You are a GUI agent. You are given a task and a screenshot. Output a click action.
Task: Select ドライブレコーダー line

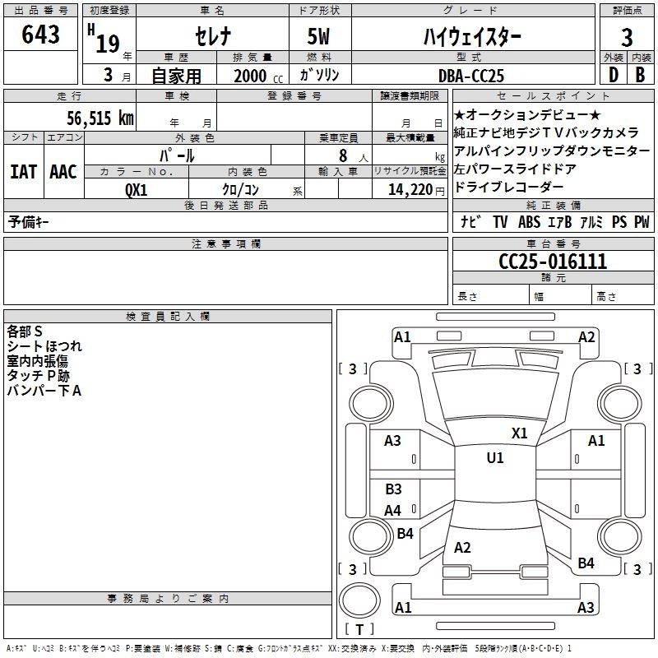508,187
